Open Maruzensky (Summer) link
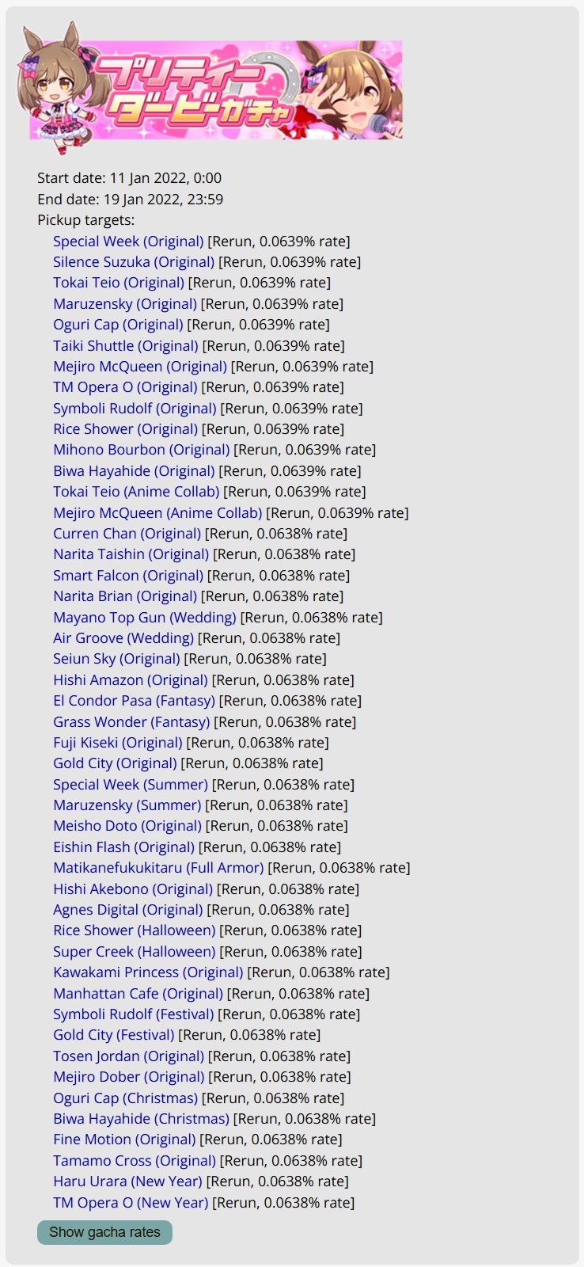Viewport: 584px width, 1267px height. coord(127,805)
